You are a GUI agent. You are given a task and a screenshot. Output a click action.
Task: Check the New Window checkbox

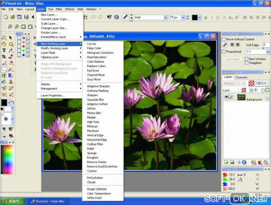(247, 59)
